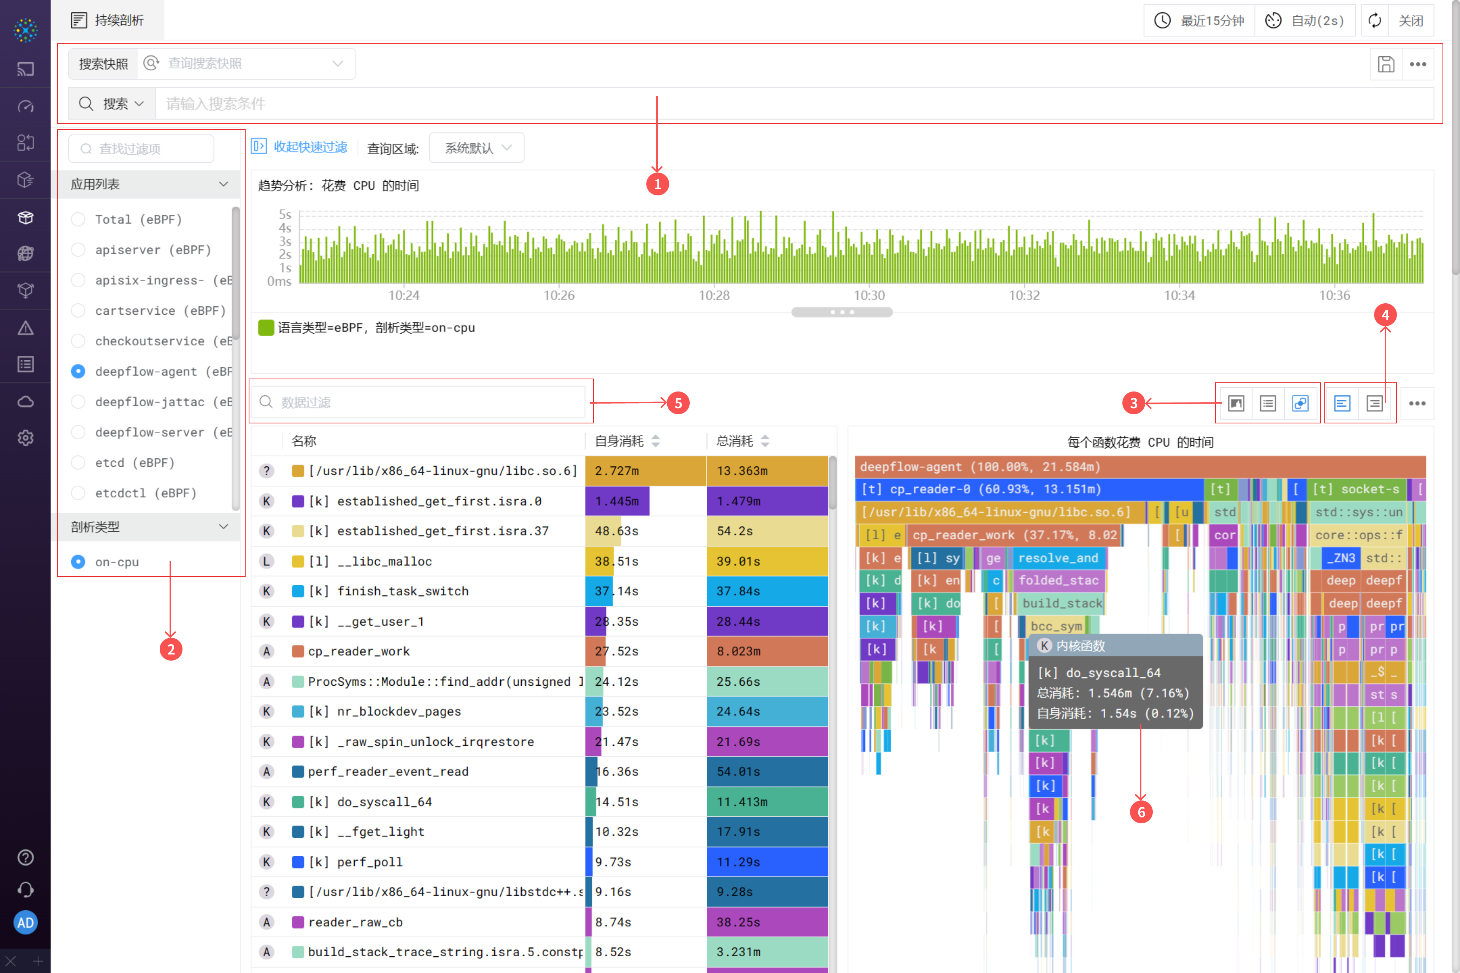Select the cartservice (eBPF) radio button
This screenshot has height=973, width=1460.
(78, 310)
